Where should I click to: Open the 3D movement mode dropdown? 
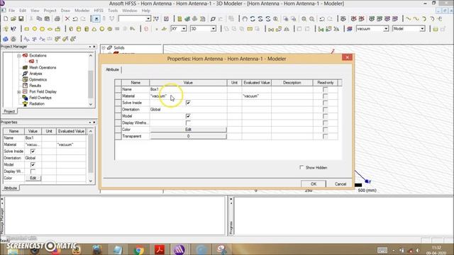pyautogui.click(x=213, y=29)
